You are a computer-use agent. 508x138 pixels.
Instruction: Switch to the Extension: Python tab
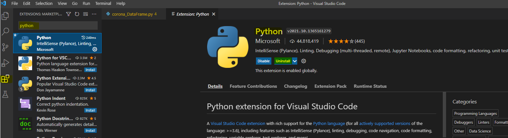pos(193,14)
